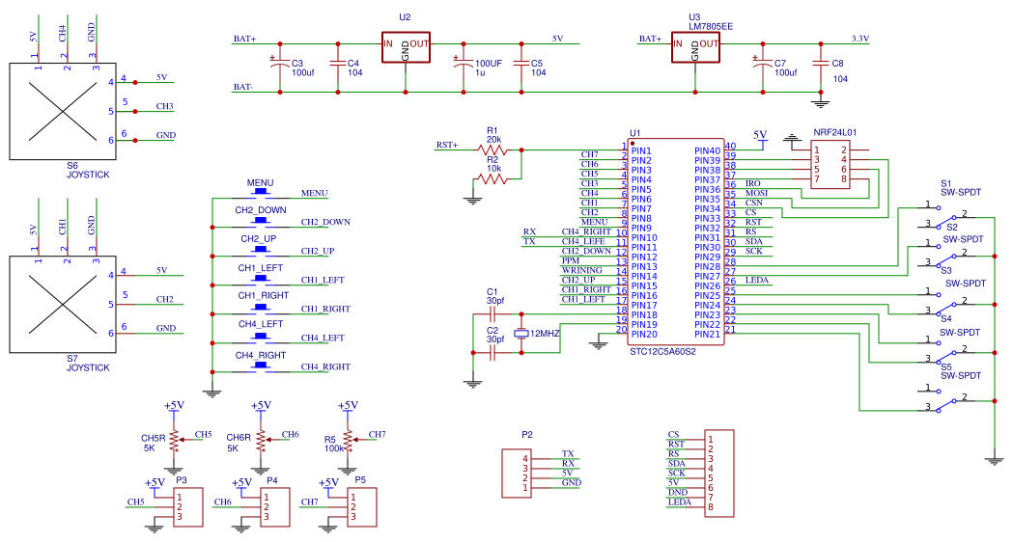Screen dimensions: 1013x542
Task: Click the S3 switch designator
Action: pyautogui.click(x=946, y=270)
